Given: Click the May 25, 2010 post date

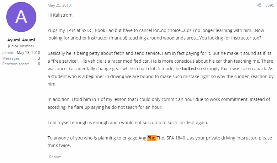Looking at the screenshot, I should click(59, 5).
